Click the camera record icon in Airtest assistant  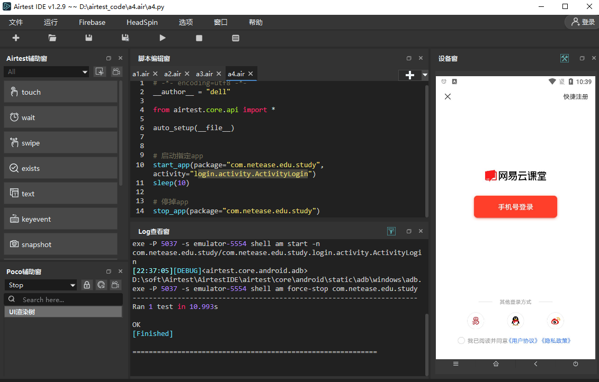tap(116, 71)
